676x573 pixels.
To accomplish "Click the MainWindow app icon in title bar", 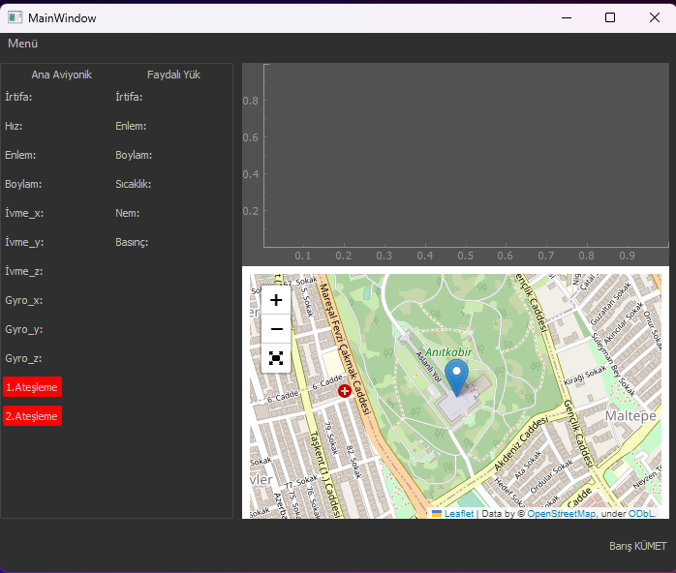I will point(15,17).
